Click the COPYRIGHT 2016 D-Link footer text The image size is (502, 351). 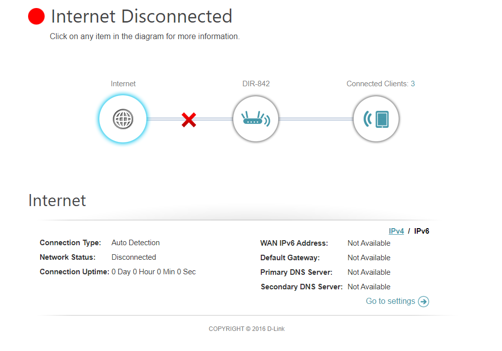tap(247, 329)
